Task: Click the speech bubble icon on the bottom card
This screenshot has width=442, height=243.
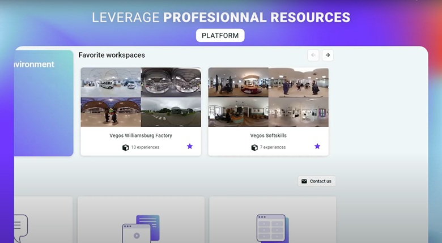Action: pos(20,224)
